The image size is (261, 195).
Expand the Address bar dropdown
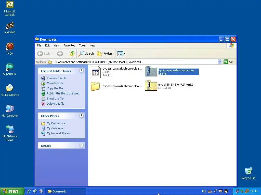tap(219, 62)
